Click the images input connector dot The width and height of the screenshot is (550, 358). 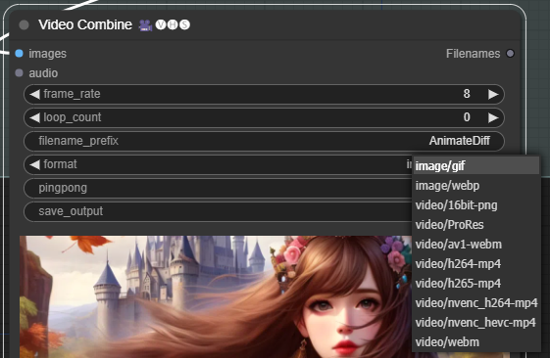tap(19, 53)
